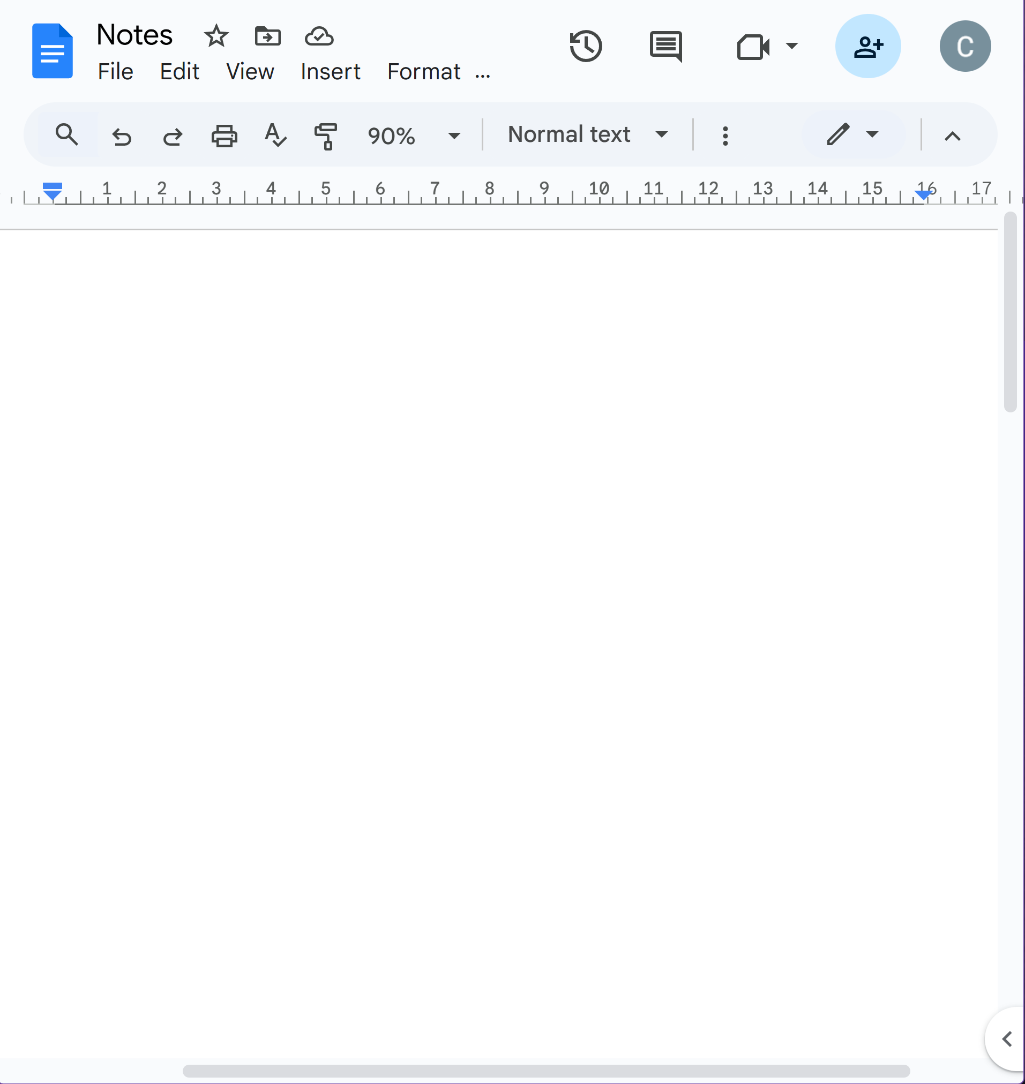The height and width of the screenshot is (1084, 1025).
Task: Open the account avatar C
Action: 965,47
